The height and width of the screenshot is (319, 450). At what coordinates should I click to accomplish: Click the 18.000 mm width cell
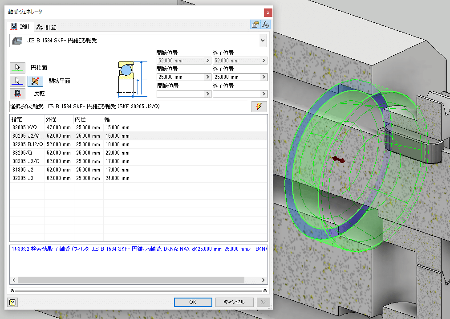coord(118,144)
